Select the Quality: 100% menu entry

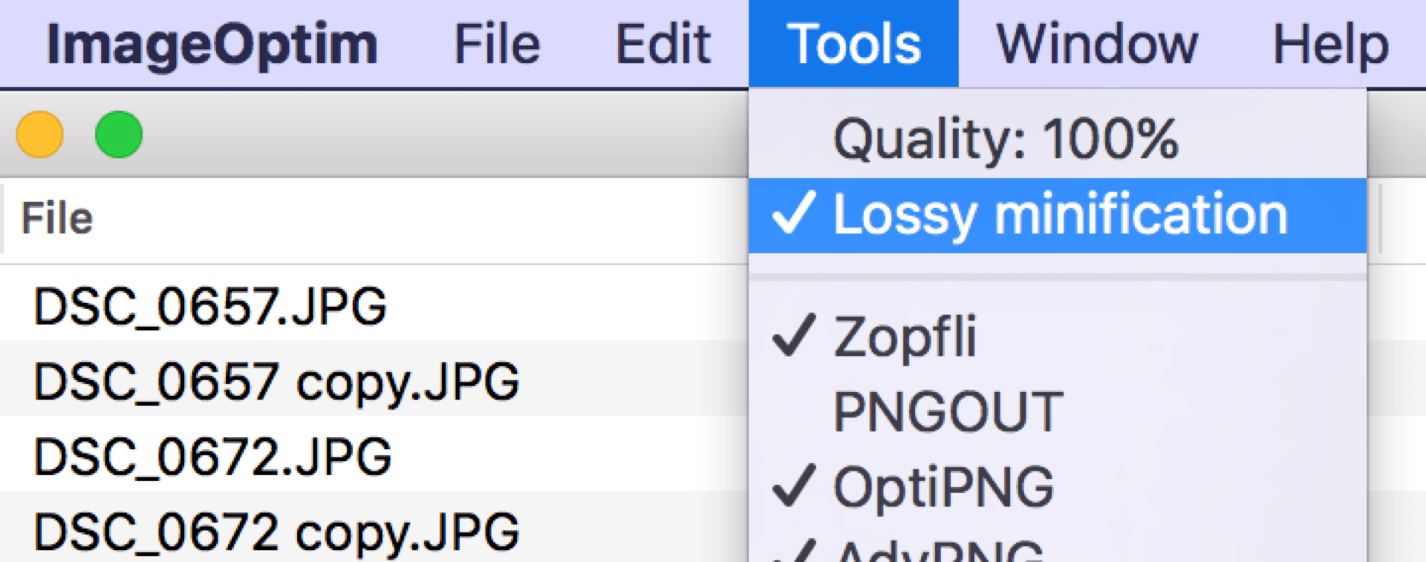pyautogui.click(x=1006, y=139)
